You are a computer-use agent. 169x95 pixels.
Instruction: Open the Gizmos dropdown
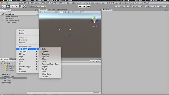(76, 12)
